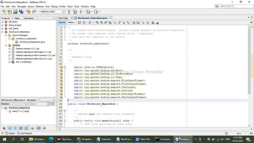The image size is (254, 143).
Task: Select the Source editor view
Action: click(62, 22)
